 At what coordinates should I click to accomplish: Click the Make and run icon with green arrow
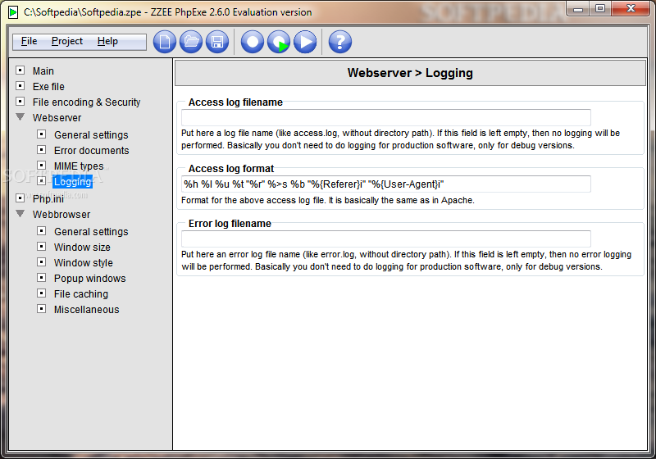279,42
